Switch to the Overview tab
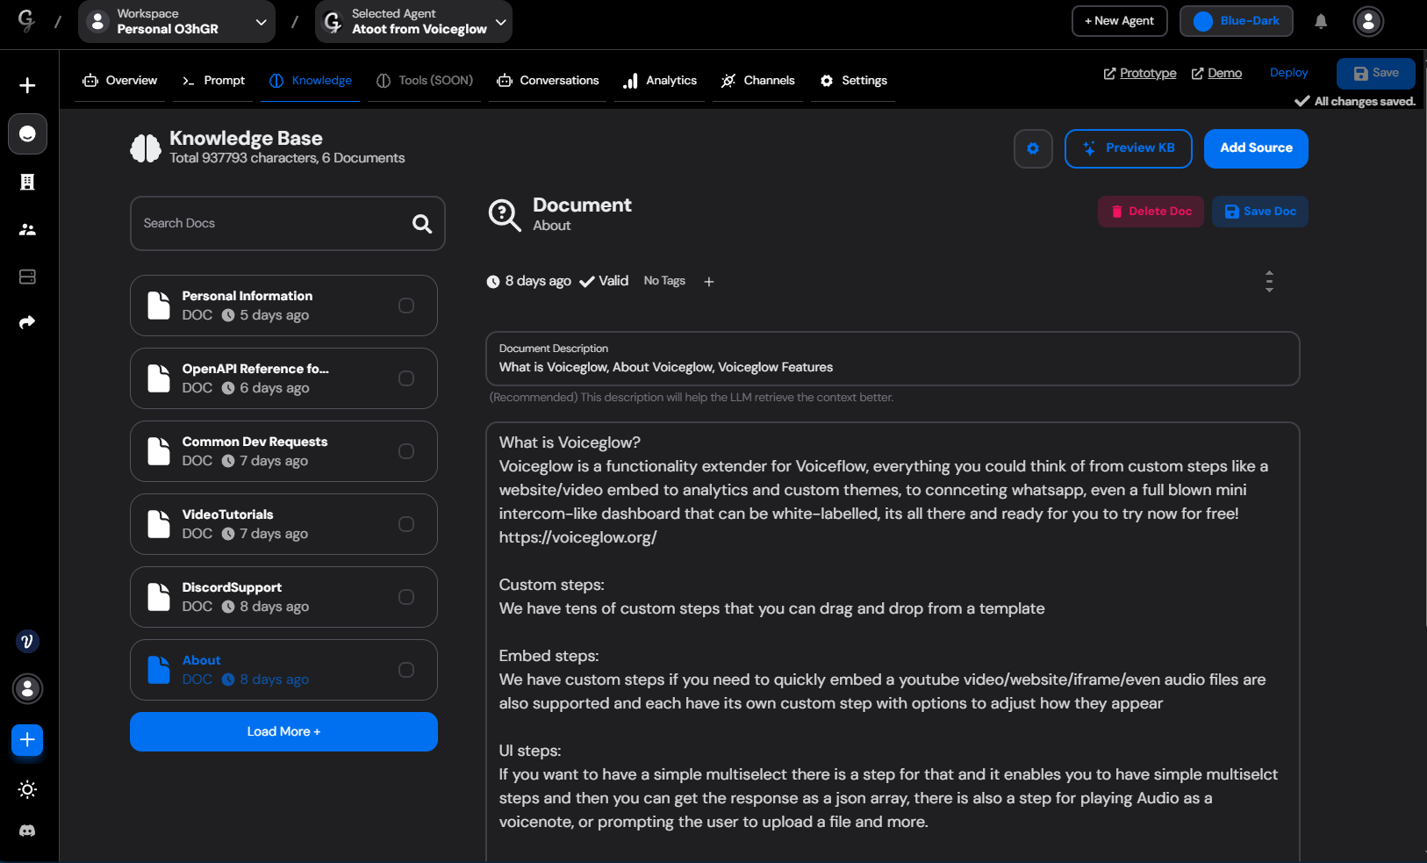Image resolution: width=1427 pixels, height=863 pixels. [120, 81]
